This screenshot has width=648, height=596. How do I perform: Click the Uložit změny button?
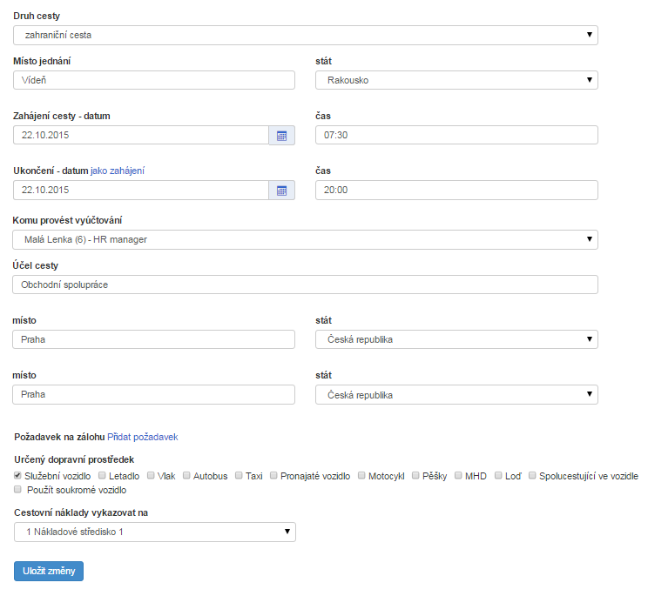click(x=49, y=571)
